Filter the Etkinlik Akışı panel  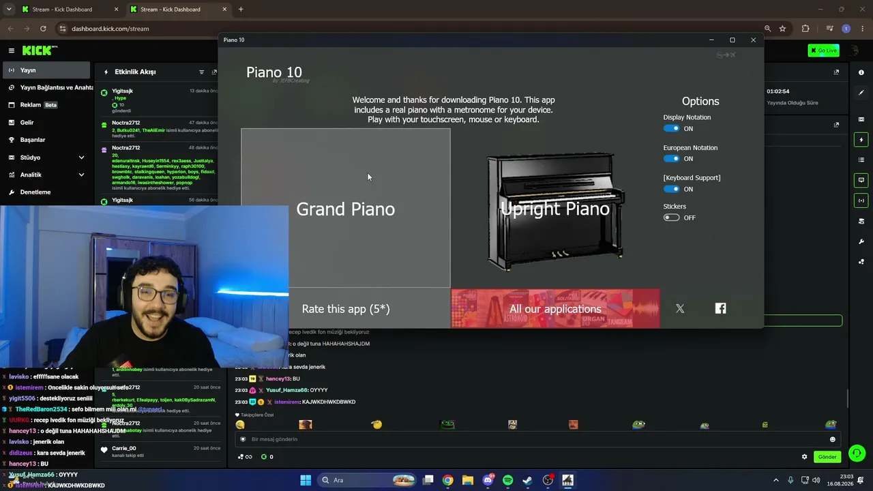click(x=201, y=72)
